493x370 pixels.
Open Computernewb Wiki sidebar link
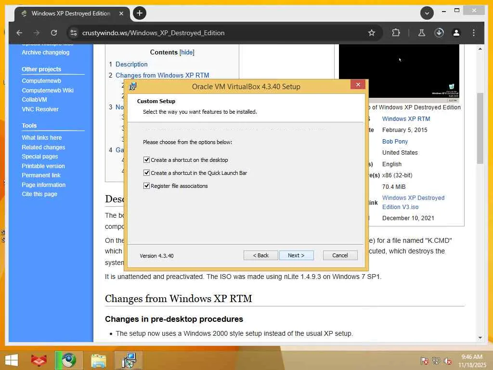(48, 90)
